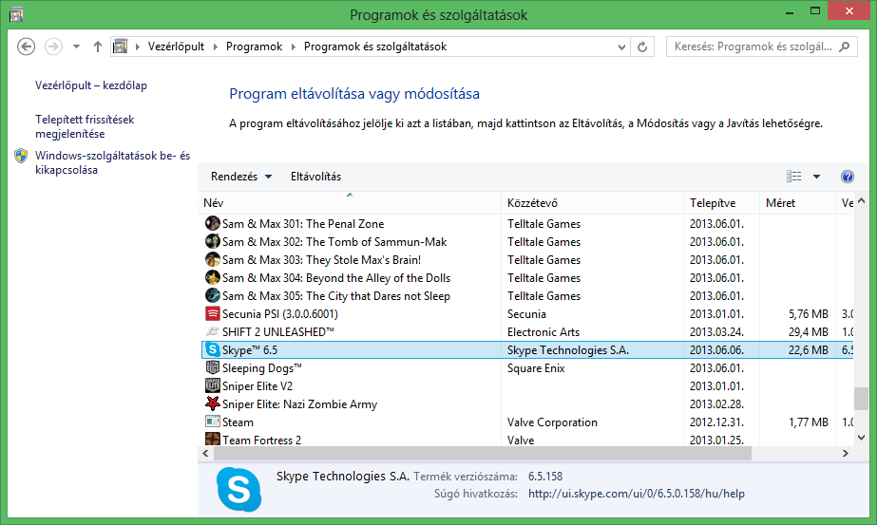Screen dimensions: 877x525
Task: Click the Nazi Zombie Army red icon
Action: 212,403
